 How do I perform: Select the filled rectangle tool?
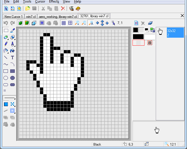(12, 71)
